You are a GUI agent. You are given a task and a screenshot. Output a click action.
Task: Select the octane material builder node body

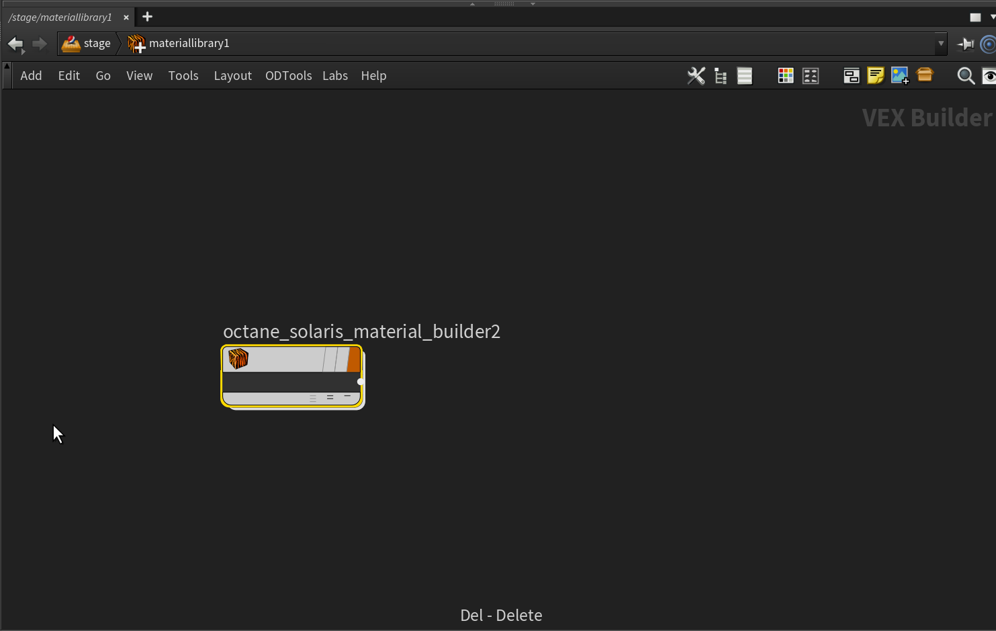(x=292, y=376)
